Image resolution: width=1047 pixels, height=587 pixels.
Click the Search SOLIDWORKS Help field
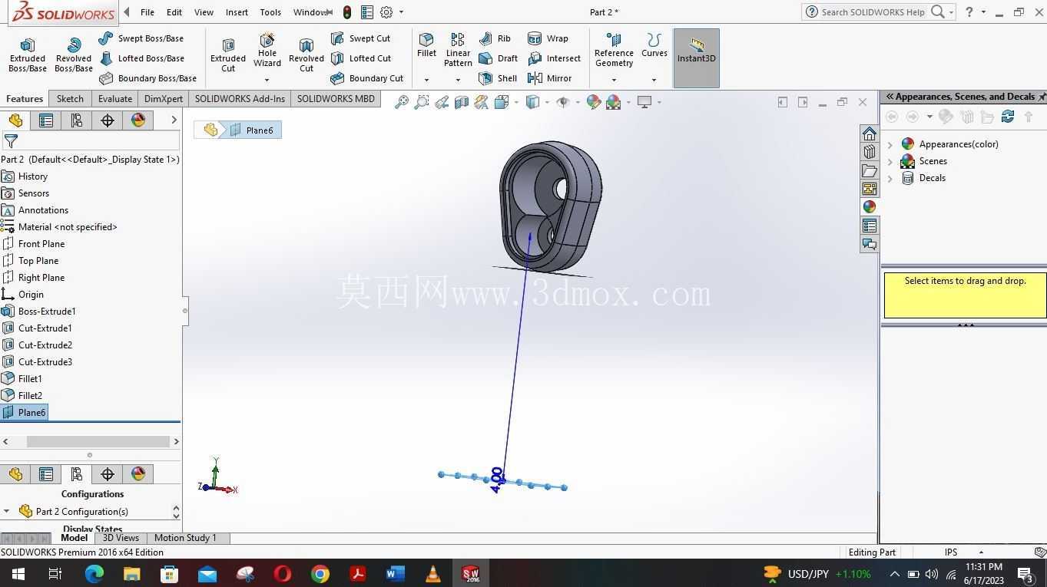pos(873,12)
